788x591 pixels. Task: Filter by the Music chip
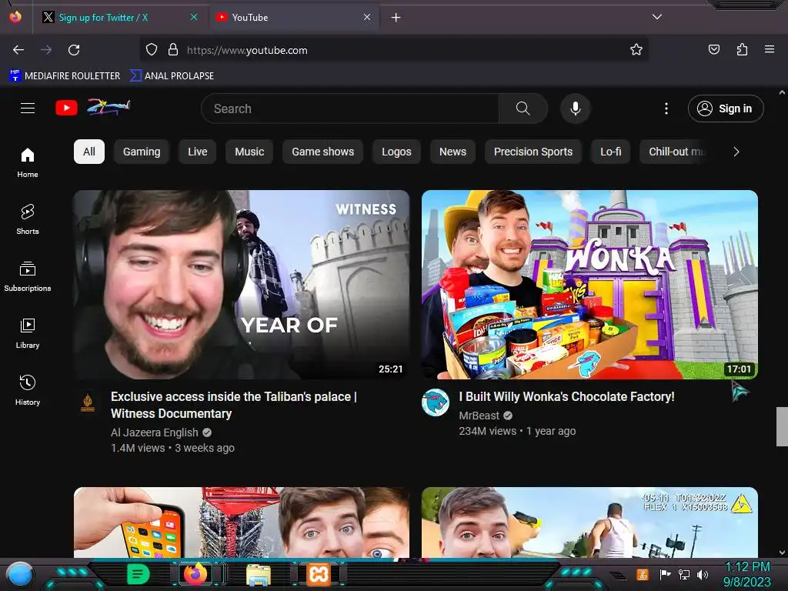(x=249, y=152)
